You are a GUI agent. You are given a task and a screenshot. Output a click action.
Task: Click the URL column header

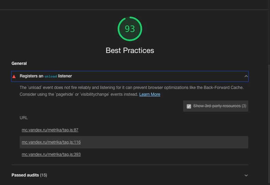[24, 118]
